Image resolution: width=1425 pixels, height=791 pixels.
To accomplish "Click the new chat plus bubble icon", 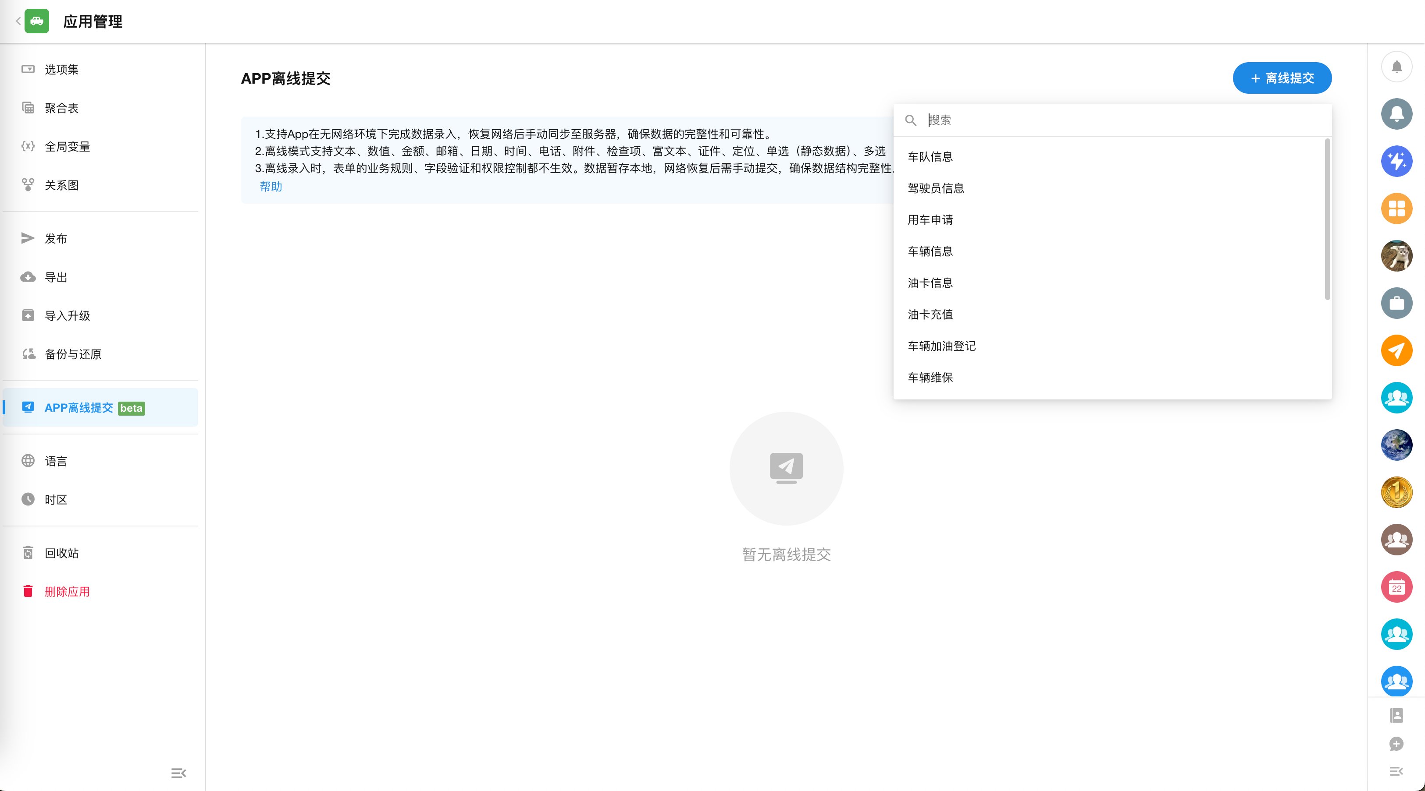I will 1396,744.
